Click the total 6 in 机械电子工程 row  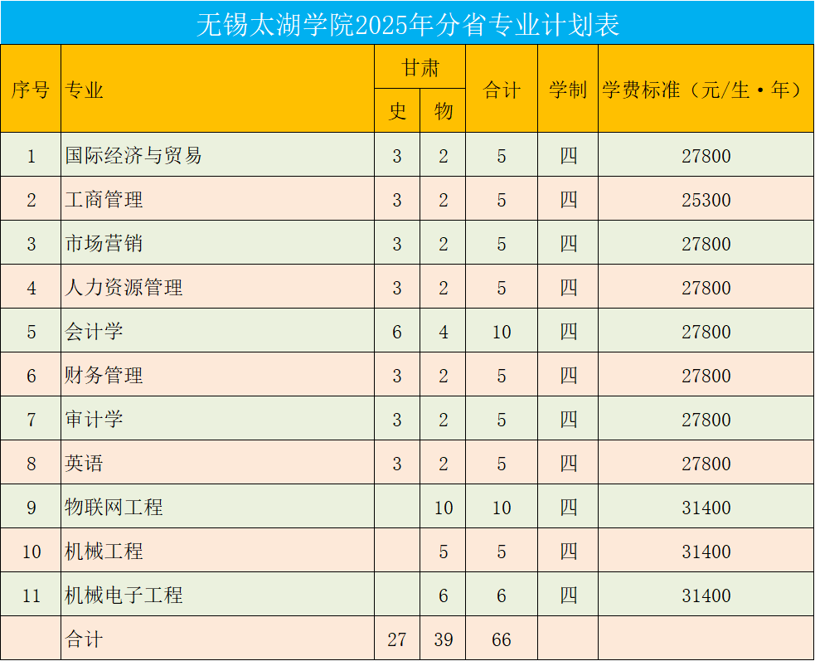pos(501,595)
